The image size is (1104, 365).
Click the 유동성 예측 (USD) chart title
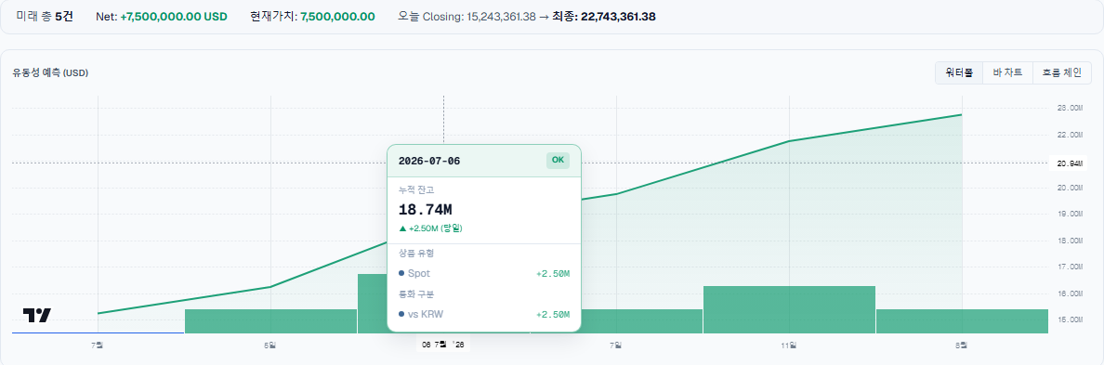(x=50, y=72)
